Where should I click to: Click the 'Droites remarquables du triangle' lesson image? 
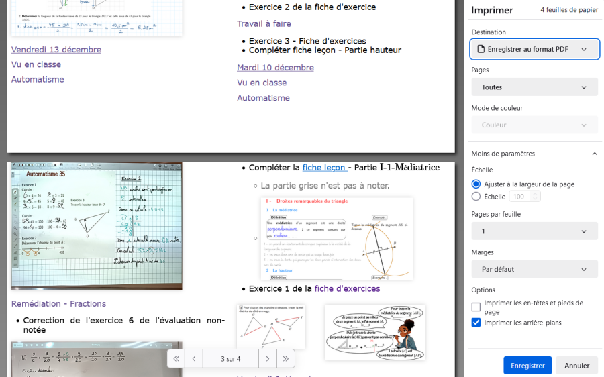[x=337, y=238]
